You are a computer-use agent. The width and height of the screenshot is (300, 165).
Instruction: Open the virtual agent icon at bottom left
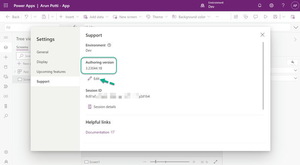coord(6,162)
